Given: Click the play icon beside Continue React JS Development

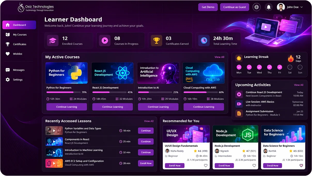Looking at the screenshot, I should pyautogui.click(x=239, y=94).
